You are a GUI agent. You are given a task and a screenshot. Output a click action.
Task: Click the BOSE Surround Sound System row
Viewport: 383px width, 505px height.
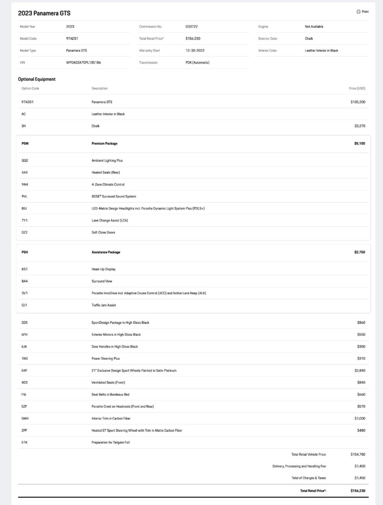(193, 197)
